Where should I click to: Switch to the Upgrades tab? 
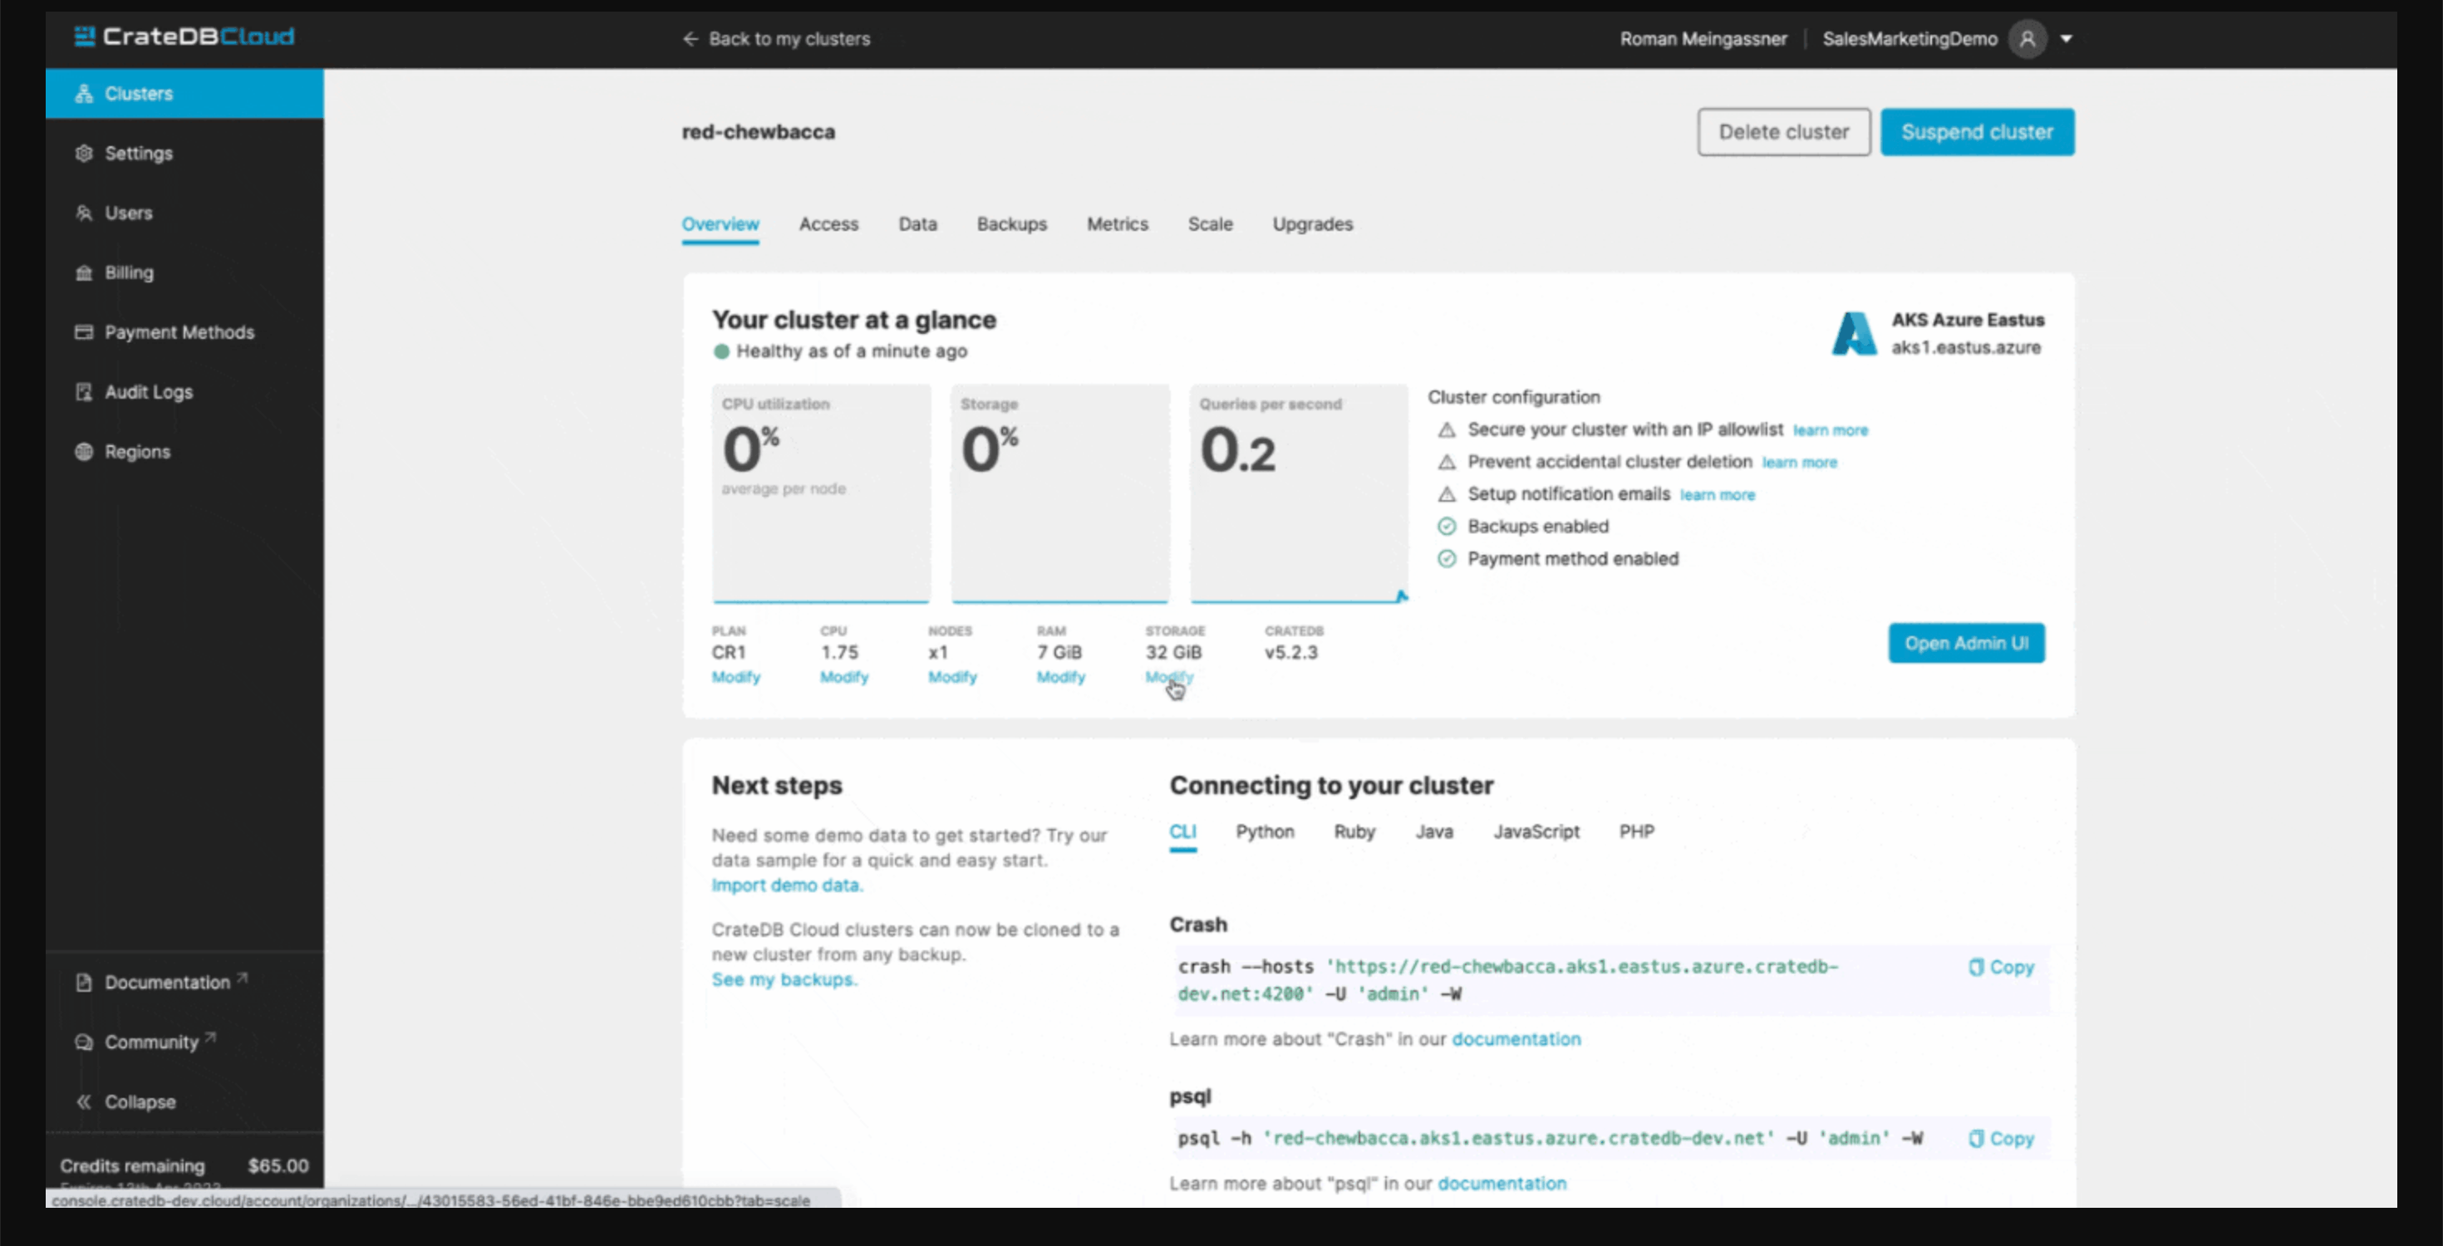[1313, 225]
